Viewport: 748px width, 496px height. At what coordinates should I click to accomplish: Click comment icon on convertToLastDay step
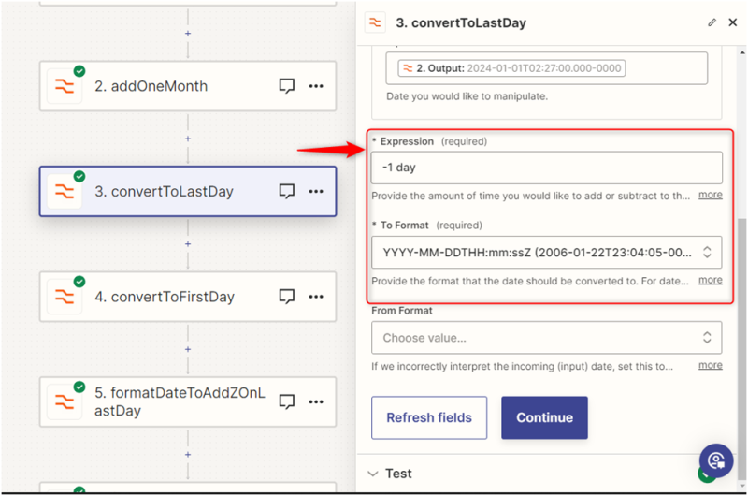(287, 192)
